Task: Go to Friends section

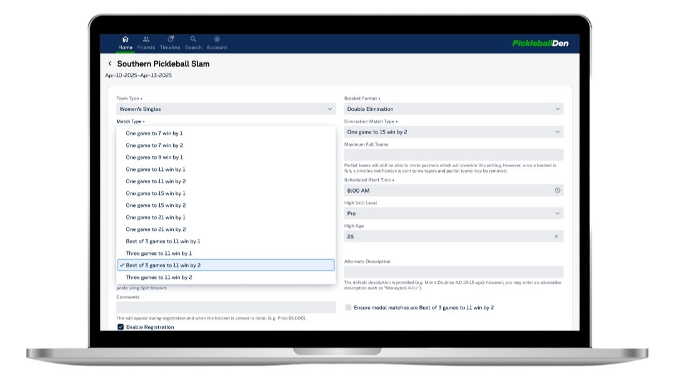Action: tap(146, 43)
